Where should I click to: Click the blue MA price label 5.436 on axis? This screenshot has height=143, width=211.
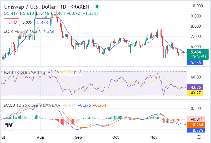(x=195, y=63)
